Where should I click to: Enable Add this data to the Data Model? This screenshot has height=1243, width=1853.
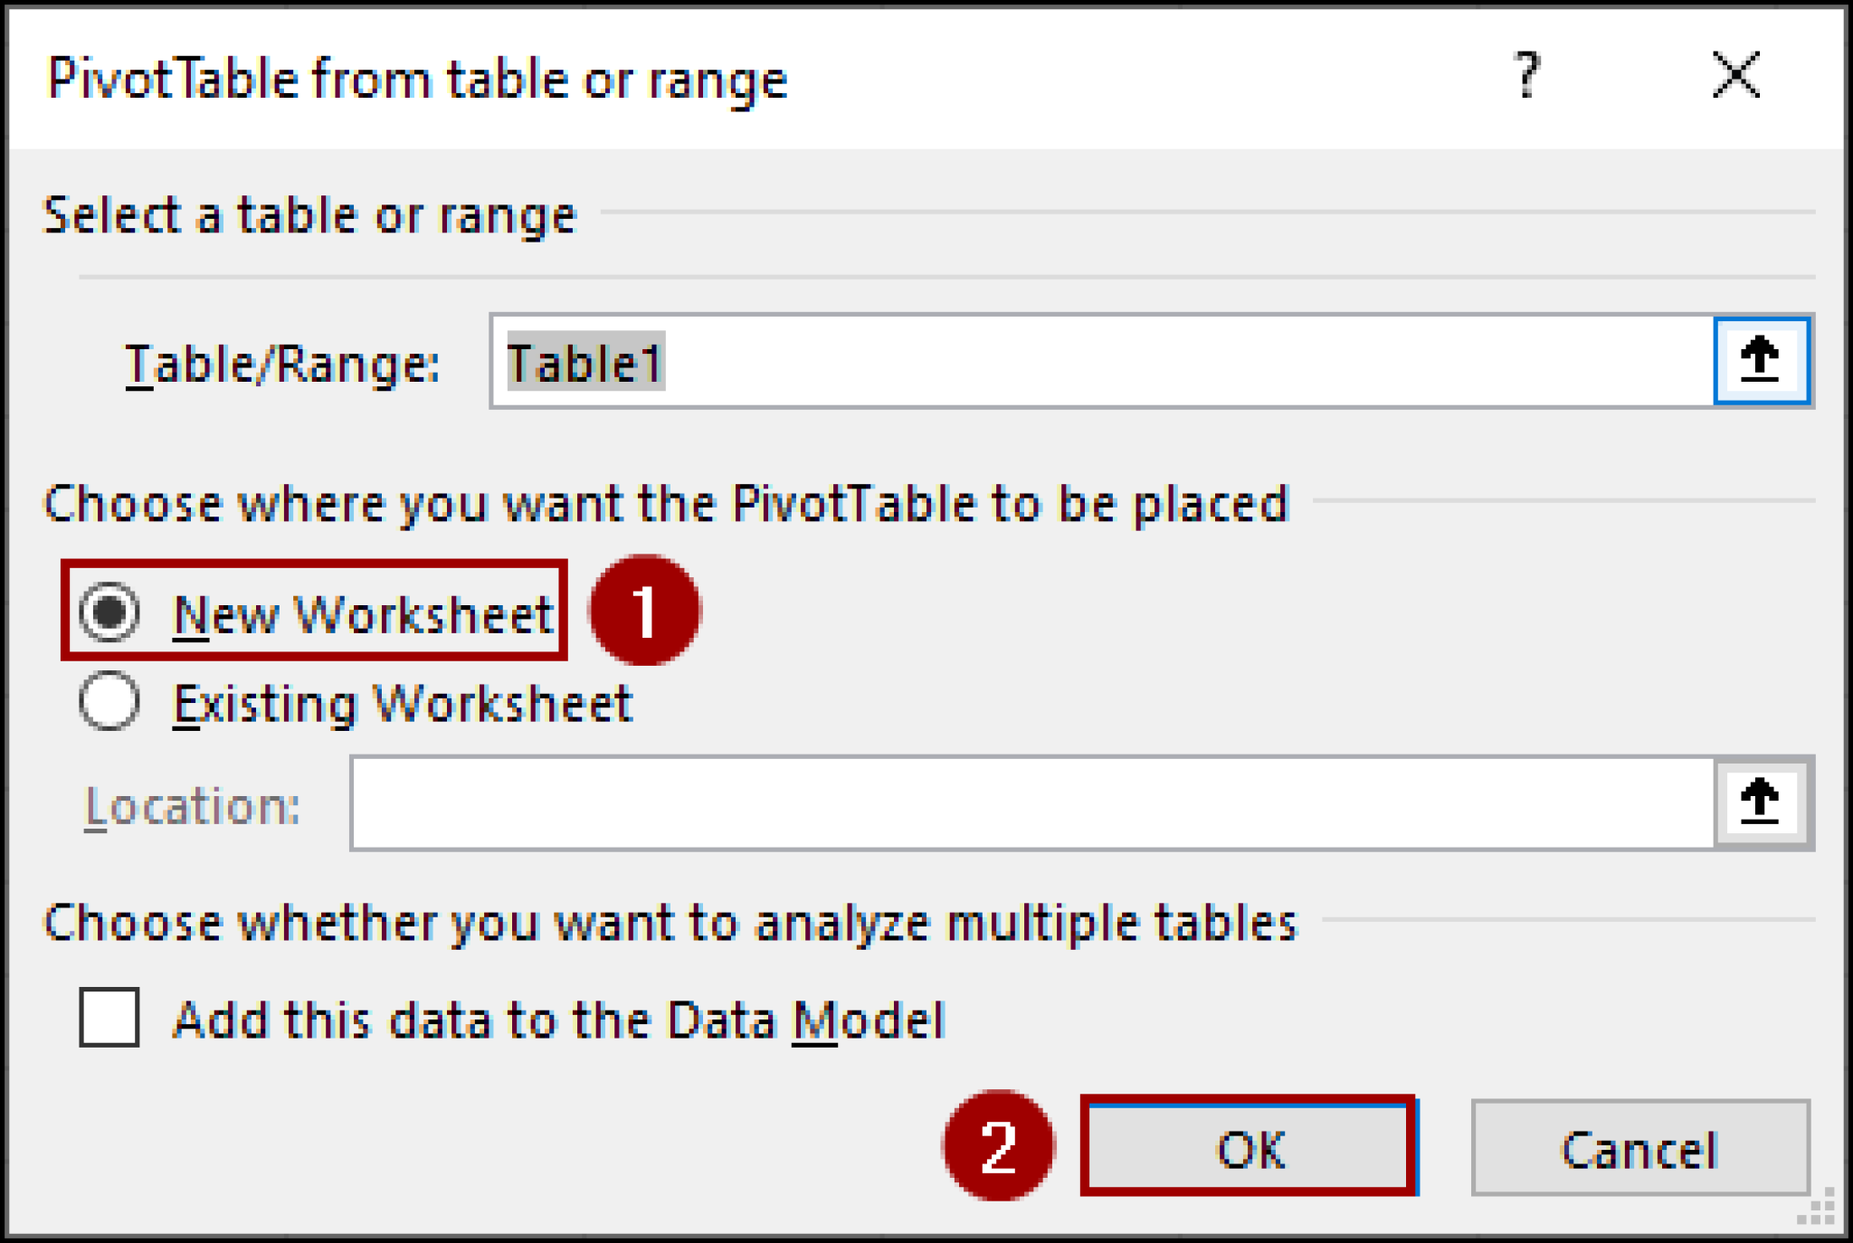[x=111, y=1020]
